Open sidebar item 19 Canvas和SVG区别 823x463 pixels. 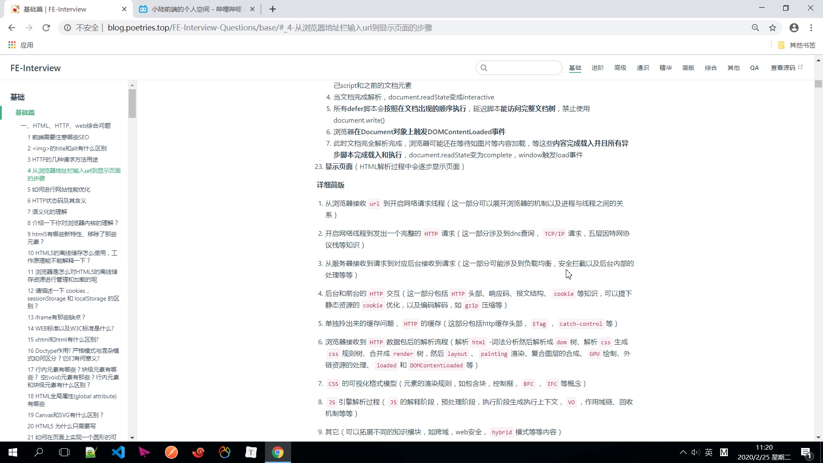pyautogui.click(x=66, y=415)
